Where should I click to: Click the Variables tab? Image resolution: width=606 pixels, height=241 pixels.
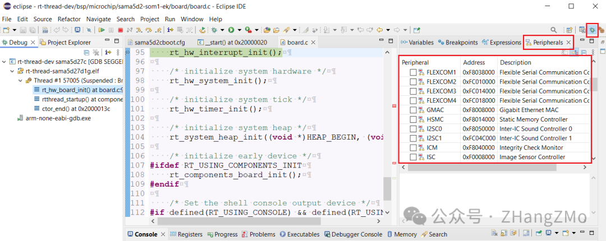[x=417, y=43]
